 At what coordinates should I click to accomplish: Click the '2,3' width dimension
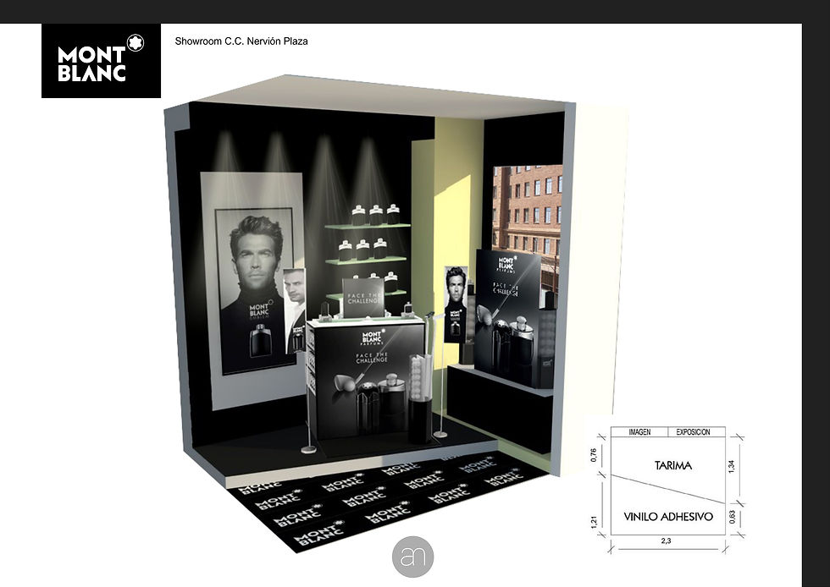tap(666, 541)
